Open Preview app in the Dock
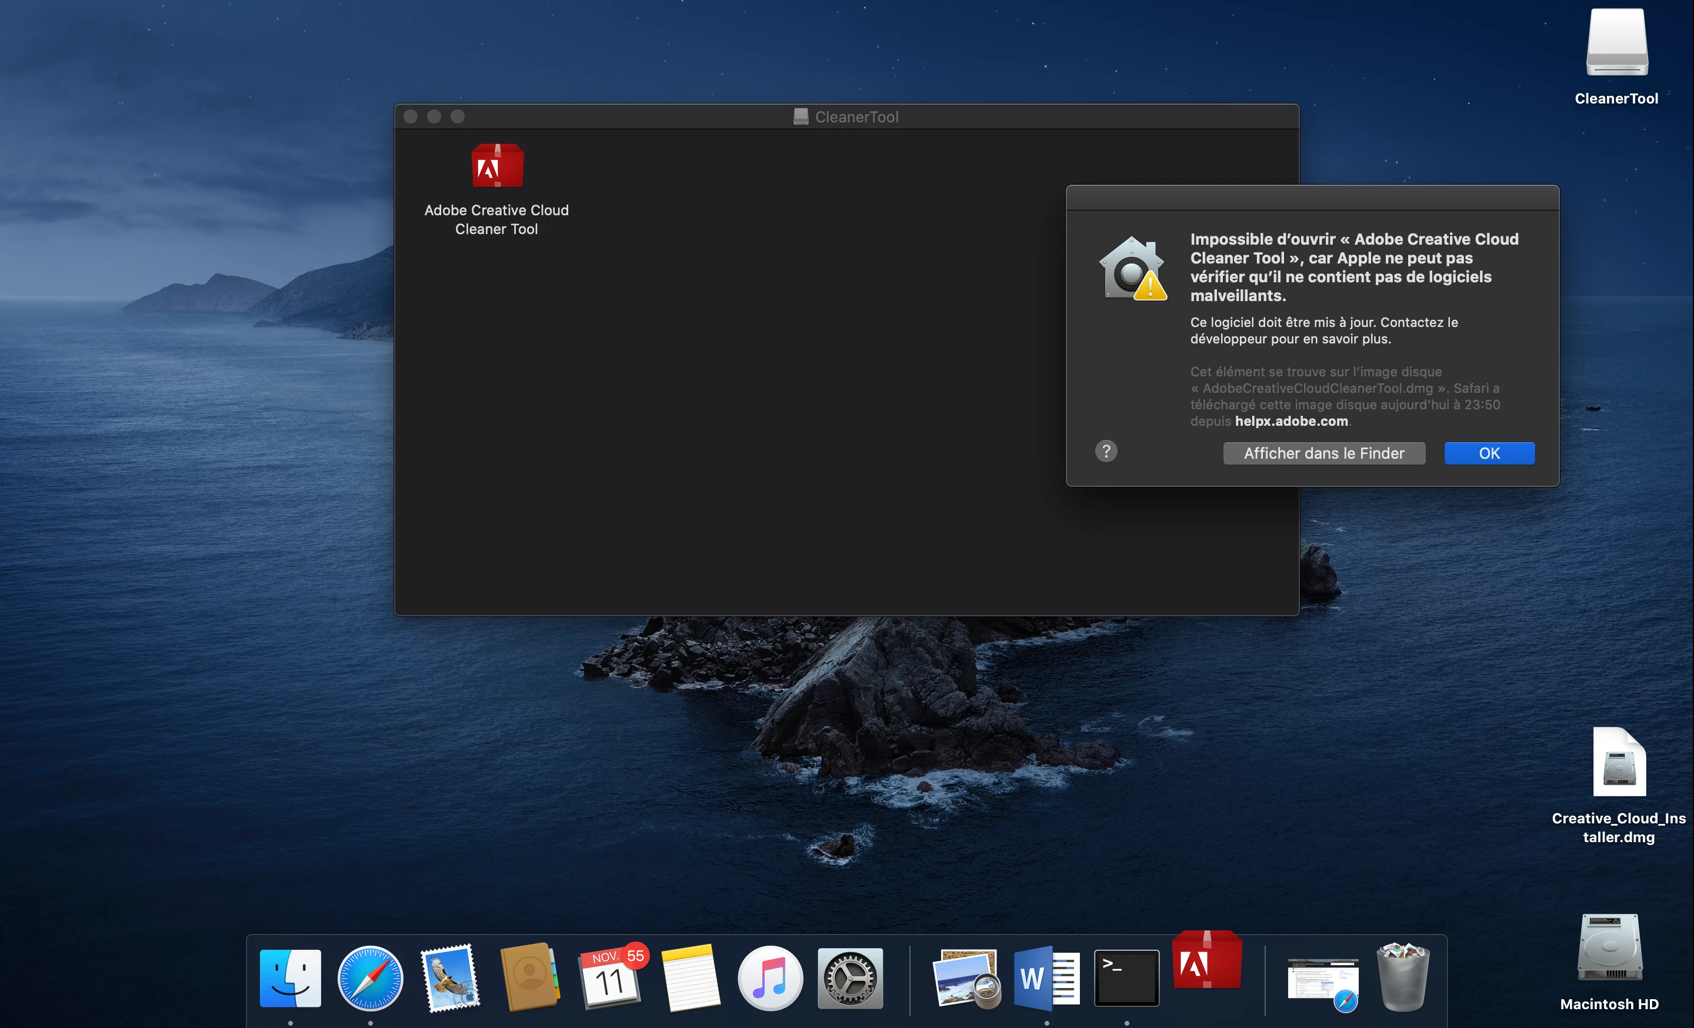Image resolution: width=1694 pixels, height=1028 pixels. click(x=966, y=978)
